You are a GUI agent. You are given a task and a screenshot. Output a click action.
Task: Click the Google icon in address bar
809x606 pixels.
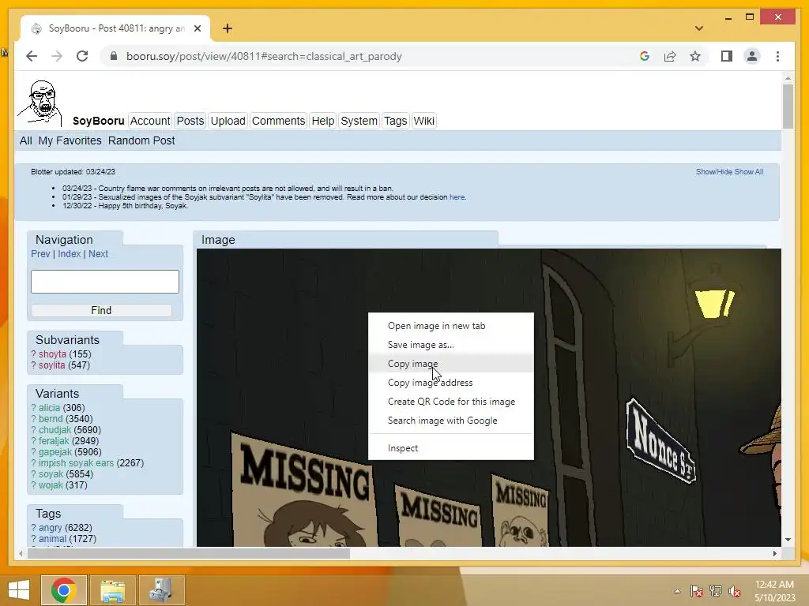(645, 56)
